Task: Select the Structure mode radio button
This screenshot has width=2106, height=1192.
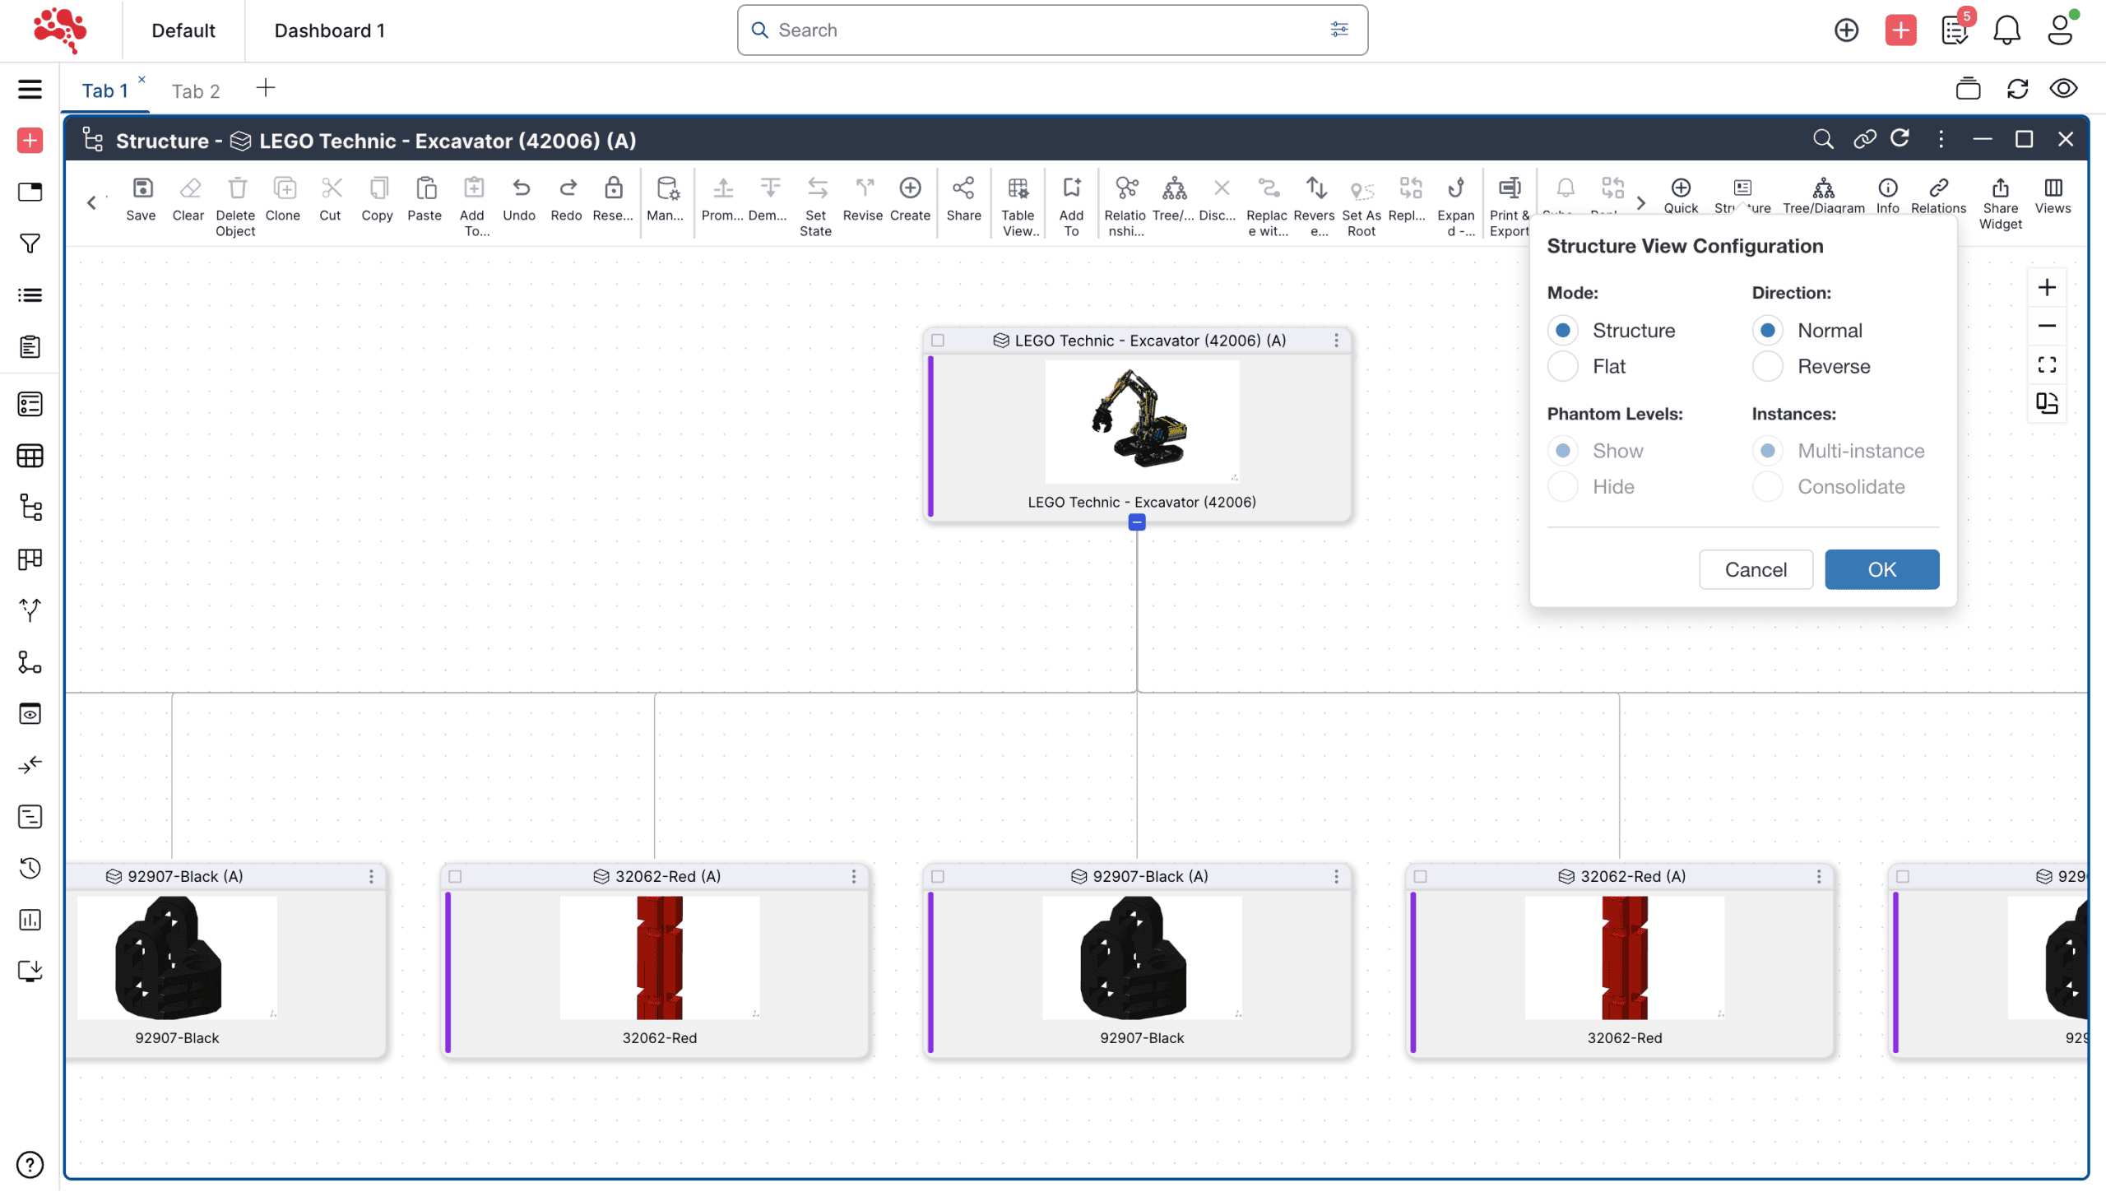Action: click(x=1563, y=331)
